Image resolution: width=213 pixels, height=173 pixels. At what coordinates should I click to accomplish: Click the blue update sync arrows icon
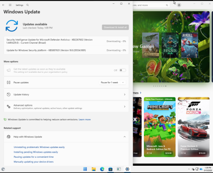point(12,26)
